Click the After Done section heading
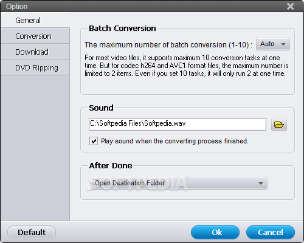This screenshot has height=243, width=304. [x=111, y=165]
